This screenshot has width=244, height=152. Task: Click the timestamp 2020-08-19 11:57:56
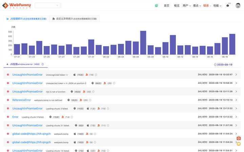[221, 125]
